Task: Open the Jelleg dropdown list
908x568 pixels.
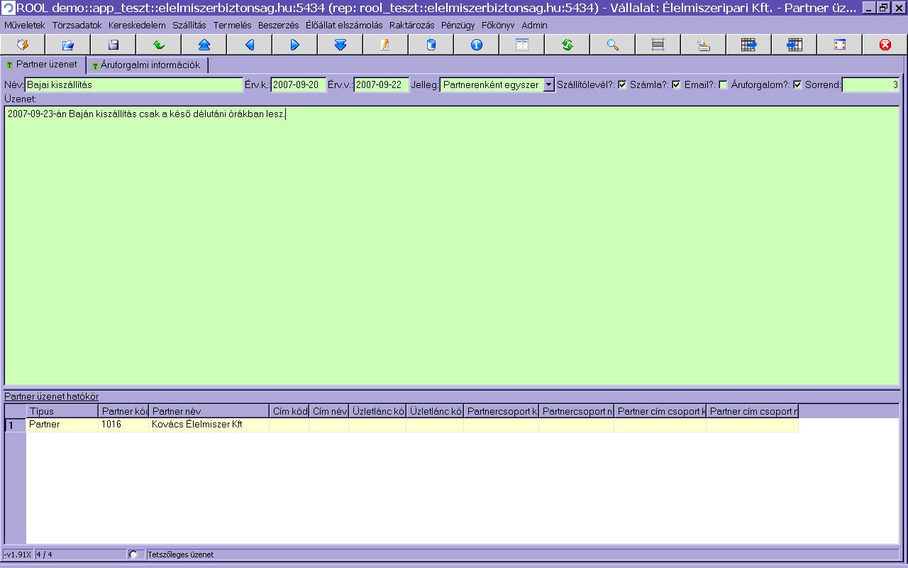Action: point(548,85)
